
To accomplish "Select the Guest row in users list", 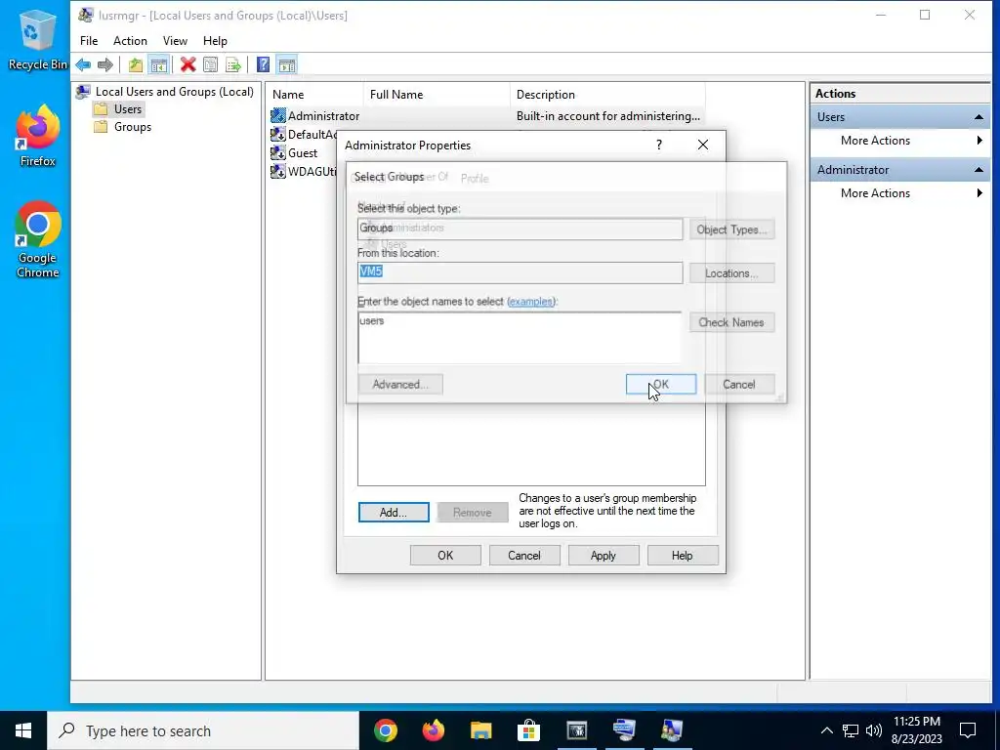I will pyautogui.click(x=303, y=152).
